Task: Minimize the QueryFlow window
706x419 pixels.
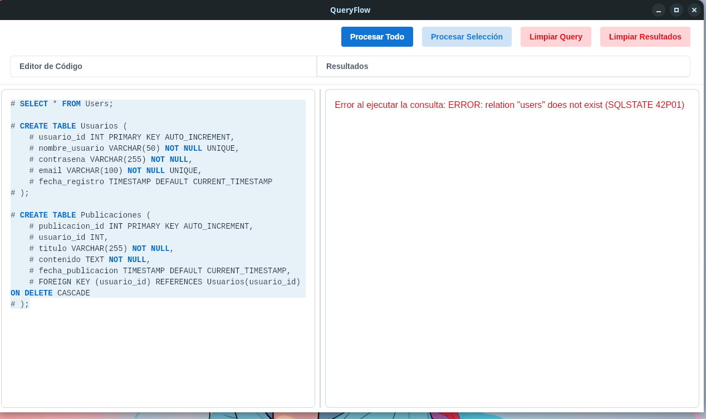Action: (x=659, y=10)
